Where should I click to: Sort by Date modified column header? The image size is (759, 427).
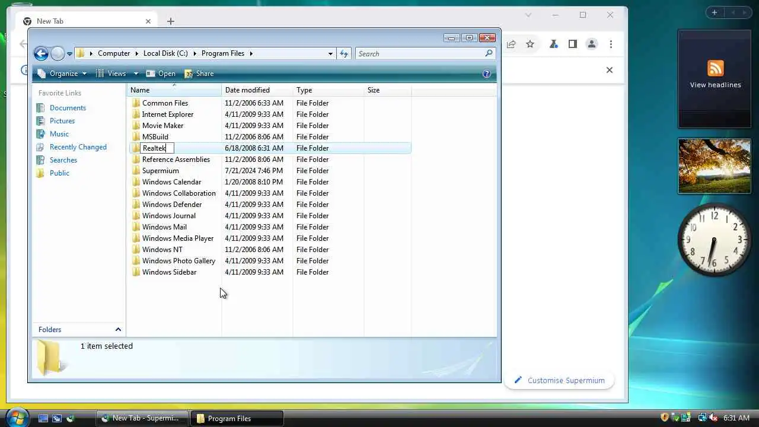coord(257,90)
